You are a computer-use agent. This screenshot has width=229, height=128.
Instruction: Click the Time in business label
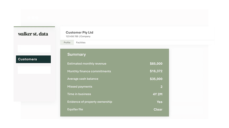[x=79, y=94]
